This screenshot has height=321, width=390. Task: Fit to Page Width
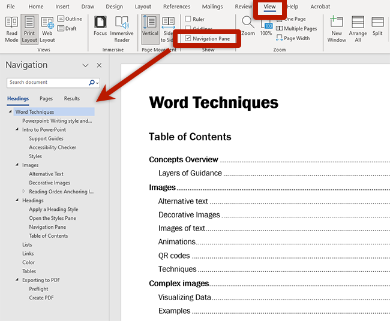[293, 38]
